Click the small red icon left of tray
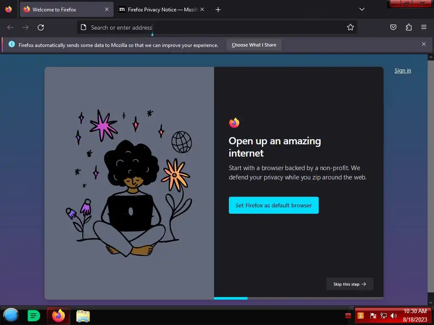This screenshot has width=434, height=325. click(x=348, y=316)
